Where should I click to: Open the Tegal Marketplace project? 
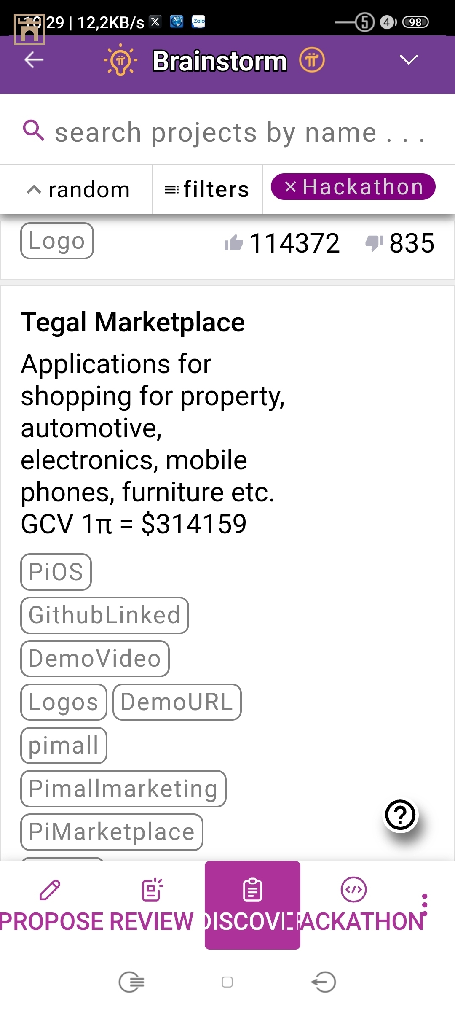133,323
